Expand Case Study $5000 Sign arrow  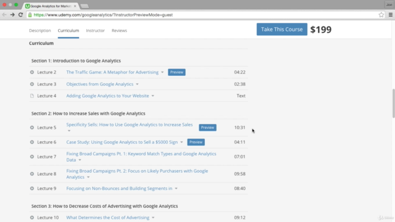181,142
